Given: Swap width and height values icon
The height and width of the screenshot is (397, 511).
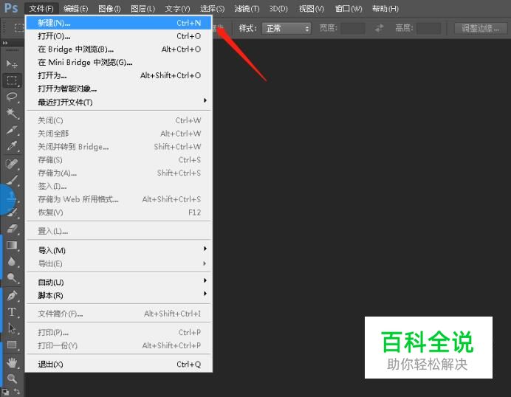Looking at the screenshot, I should [x=379, y=28].
